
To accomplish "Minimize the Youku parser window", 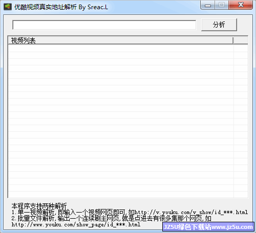I will click(x=208, y=5).
